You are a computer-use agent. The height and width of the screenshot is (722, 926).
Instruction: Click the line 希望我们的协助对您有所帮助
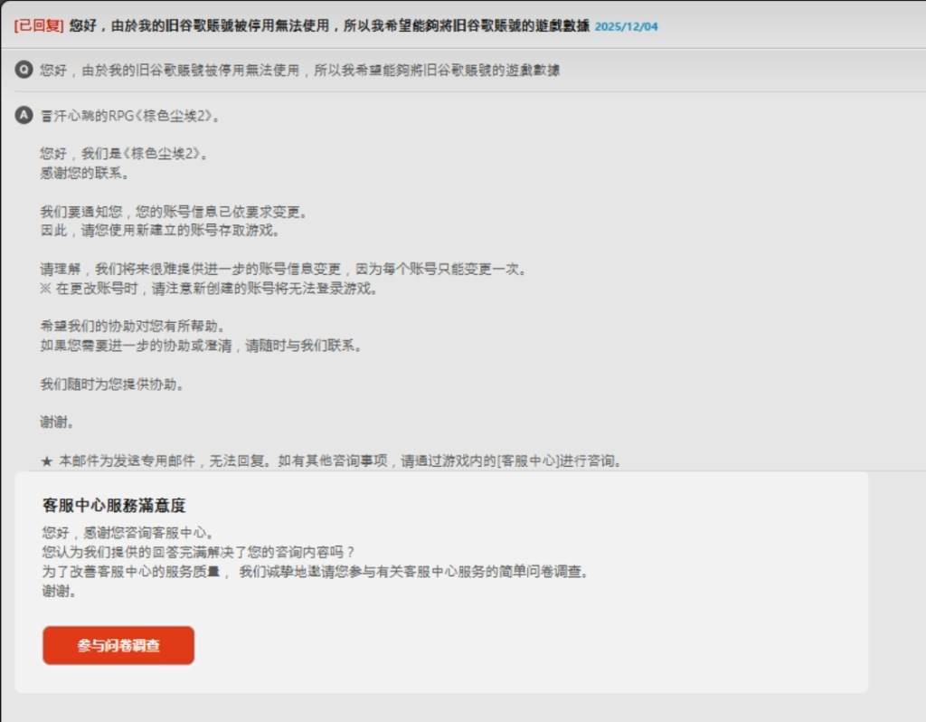[132, 327]
